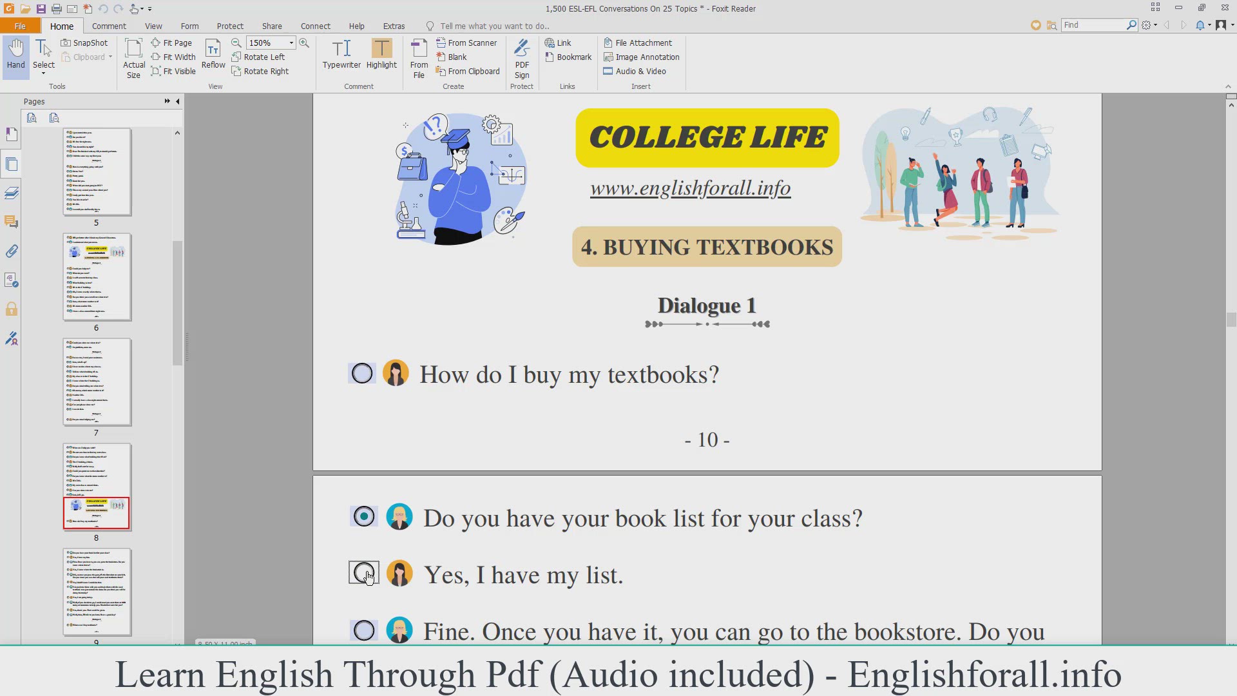Expand the Clipboard dropdown arrow

click(110, 57)
